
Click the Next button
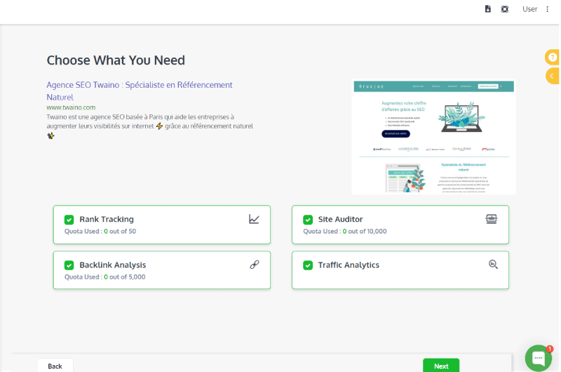coord(441,366)
